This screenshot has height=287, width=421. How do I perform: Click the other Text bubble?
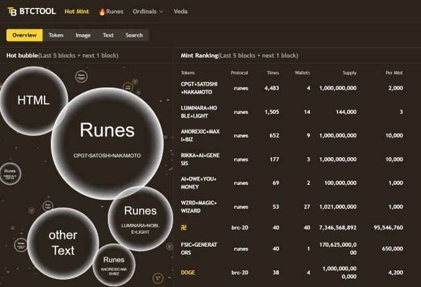click(x=63, y=243)
